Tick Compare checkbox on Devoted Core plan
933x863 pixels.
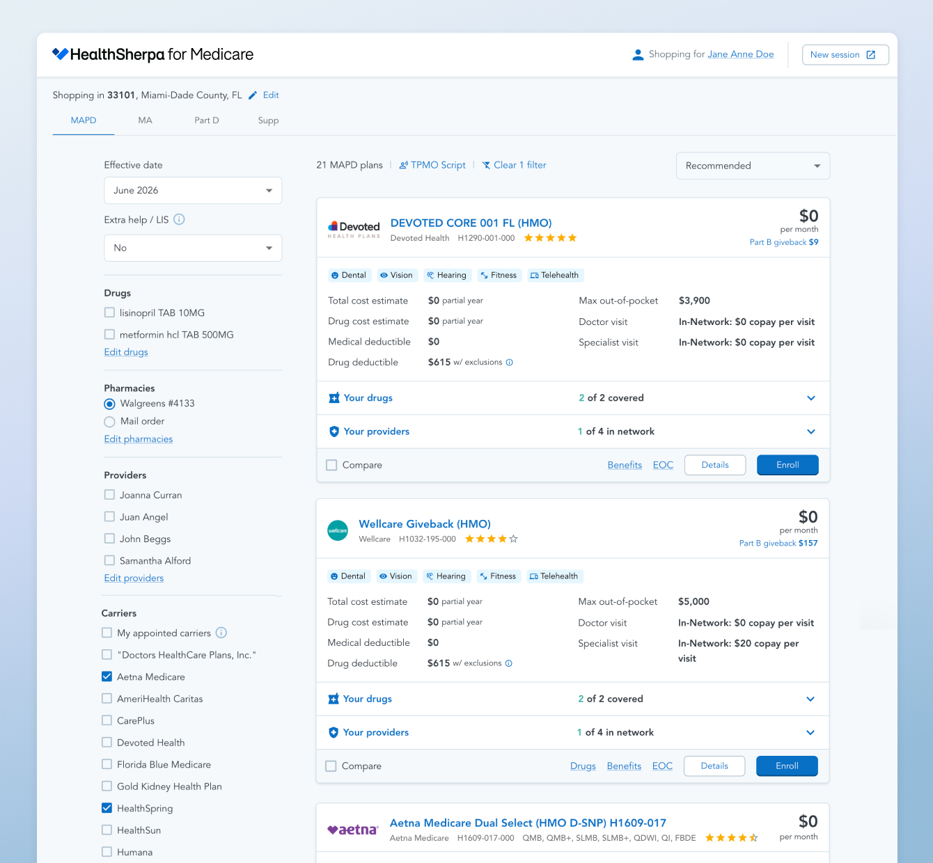click(x=331, y=465)
